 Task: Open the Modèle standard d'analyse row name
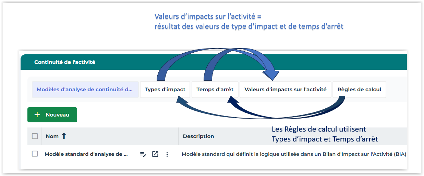(86, 154)
